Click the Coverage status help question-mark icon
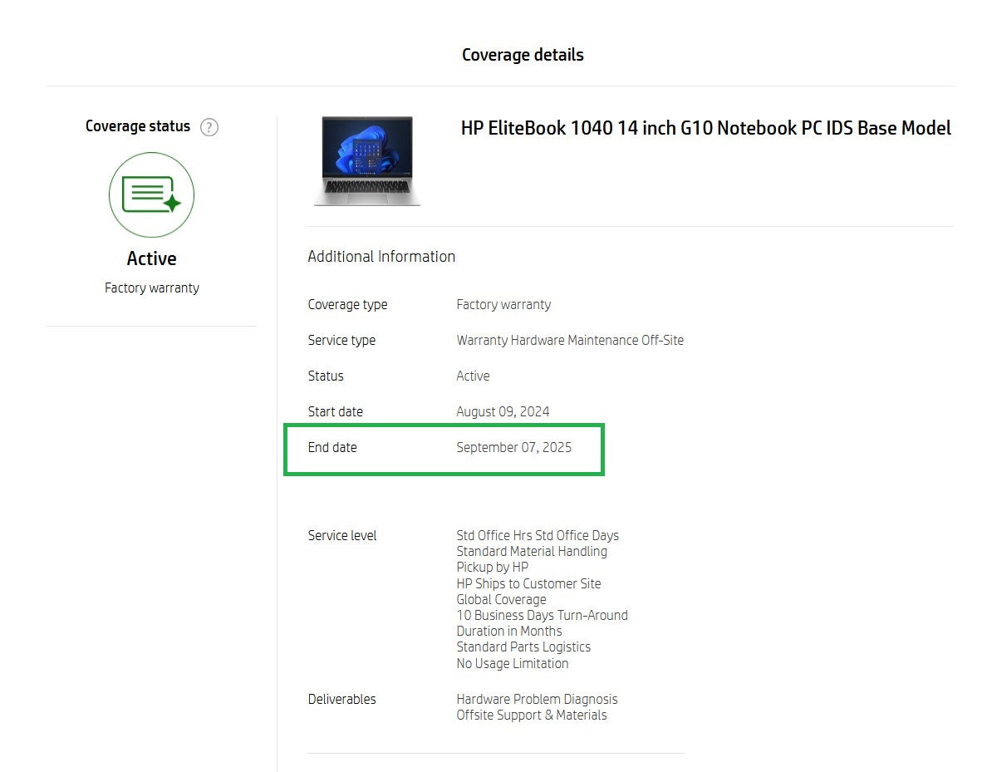 coord(209,127)
